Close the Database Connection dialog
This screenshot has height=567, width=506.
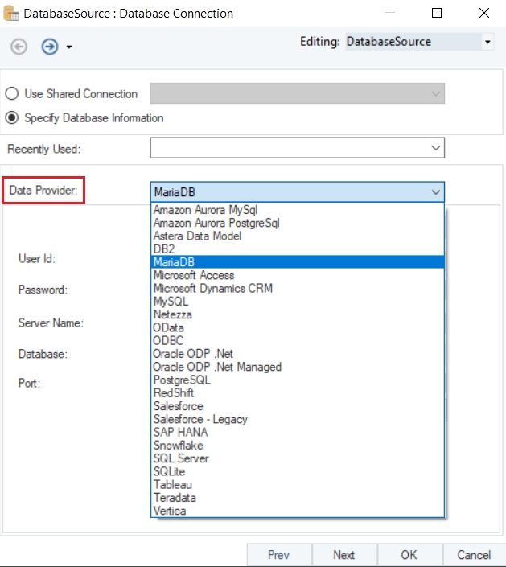(484, 13)
